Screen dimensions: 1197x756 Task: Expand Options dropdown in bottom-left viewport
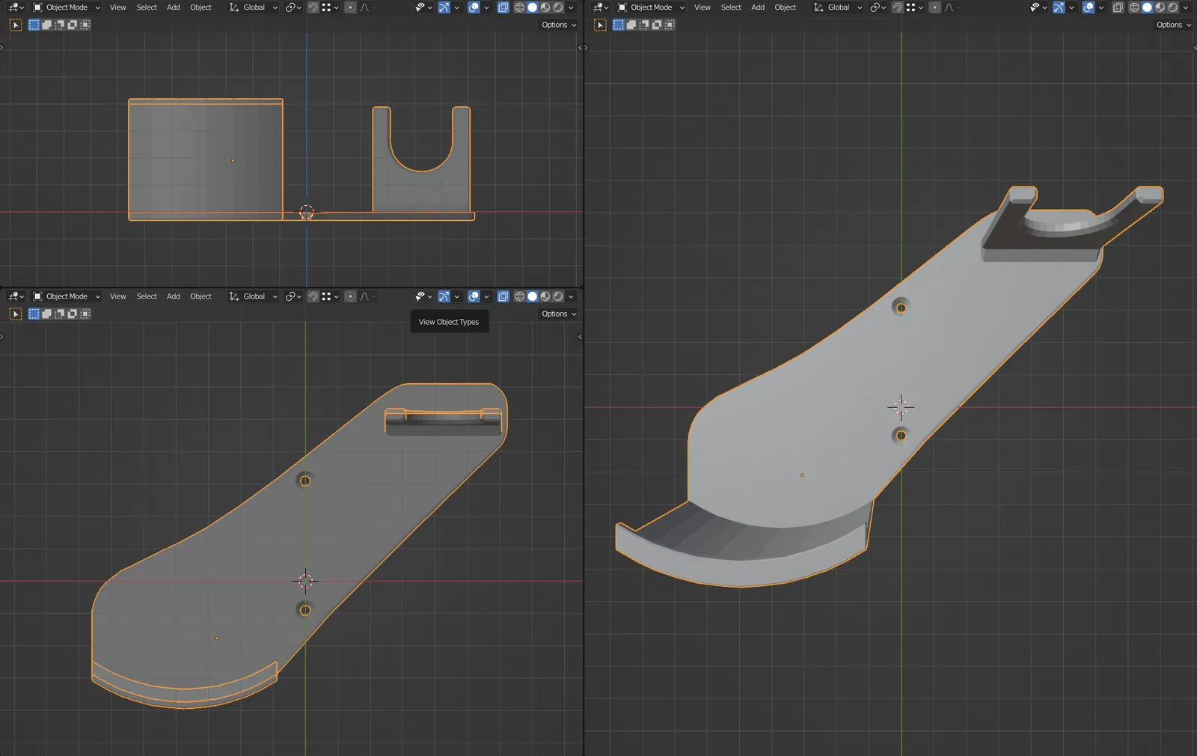coord(558,314)
